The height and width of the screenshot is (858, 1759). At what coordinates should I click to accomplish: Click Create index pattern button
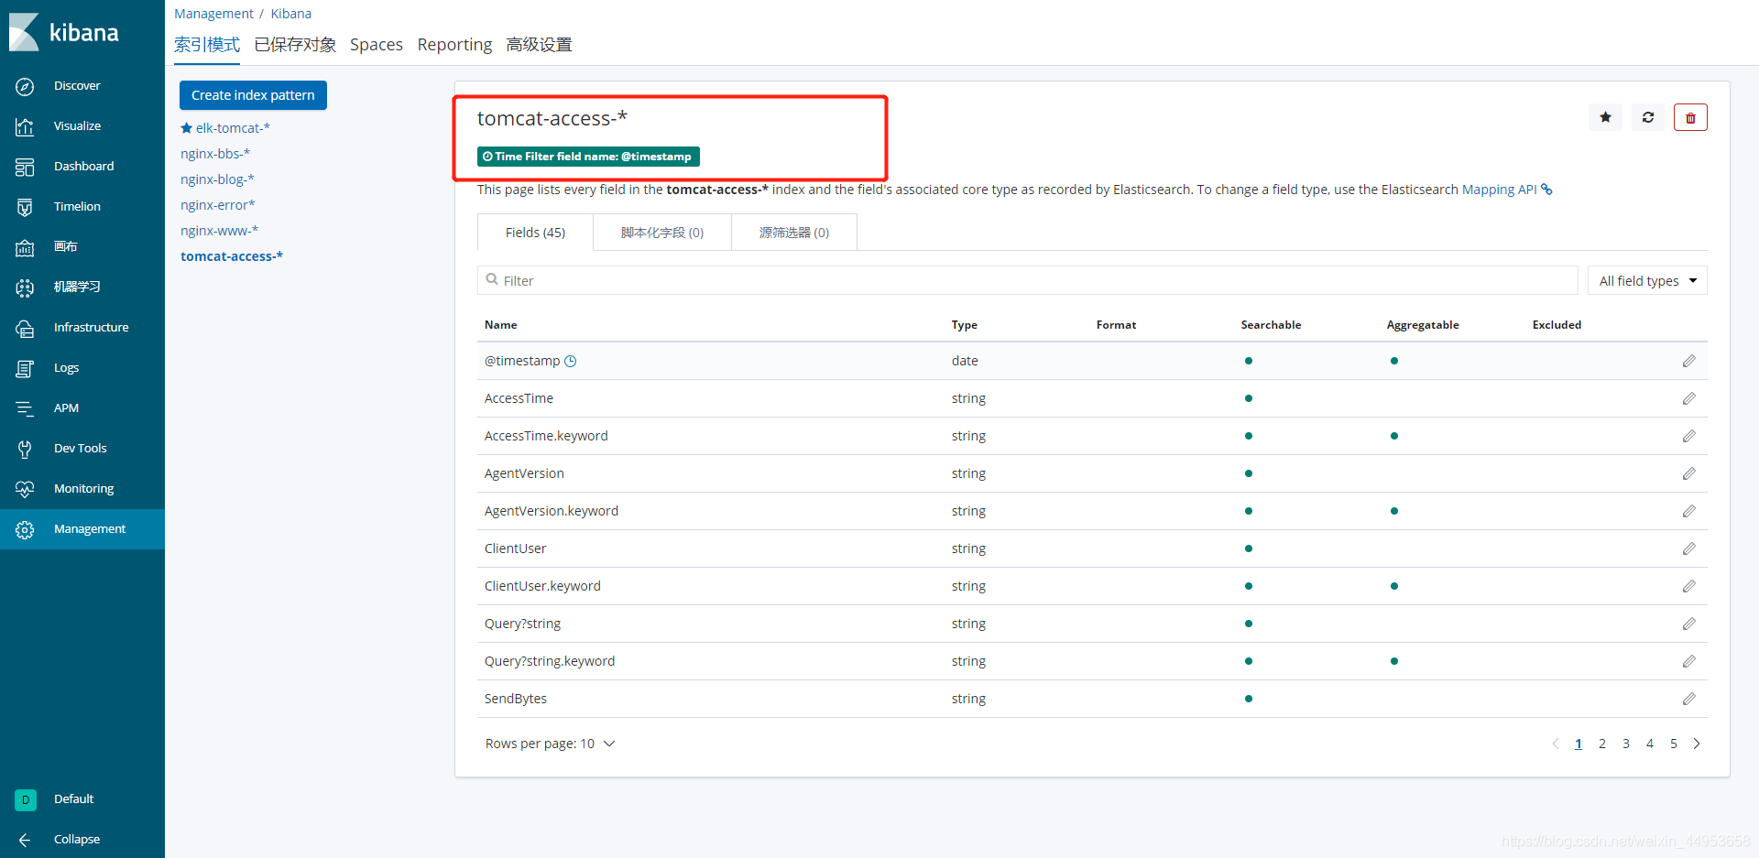tap(253, 95)
